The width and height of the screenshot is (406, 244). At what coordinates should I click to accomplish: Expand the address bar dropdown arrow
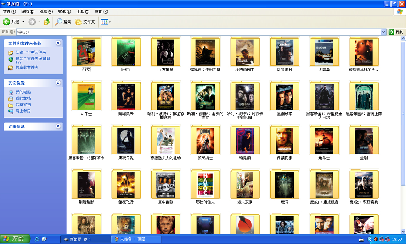point(383,32)
